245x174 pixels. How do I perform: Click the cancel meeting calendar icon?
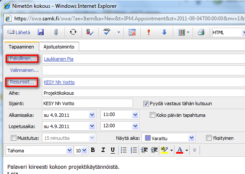click(x=132, y=32)
